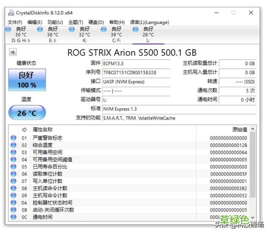Click the 主机写入量总计 value 0 GB
The height and width of the screenshot is (234, 270).
click(x=238, y=73)
